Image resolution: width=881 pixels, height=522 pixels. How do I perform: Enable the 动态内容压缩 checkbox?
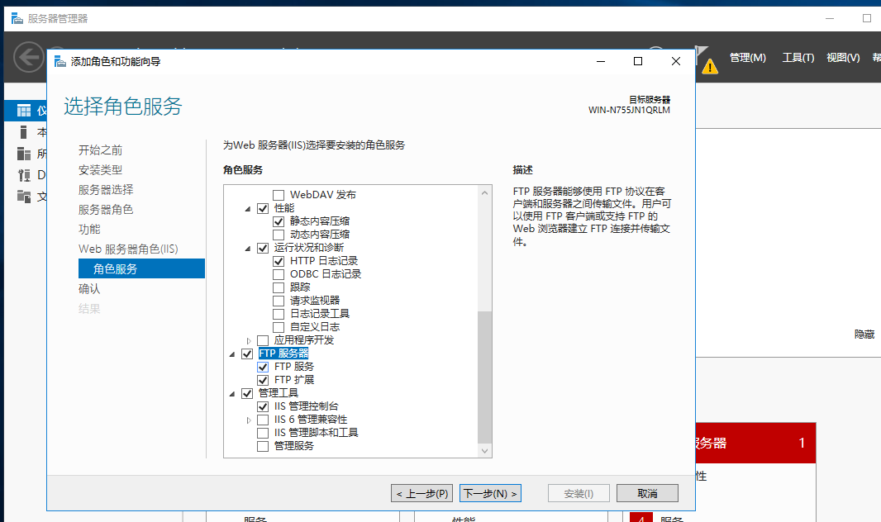coord(279,235)
